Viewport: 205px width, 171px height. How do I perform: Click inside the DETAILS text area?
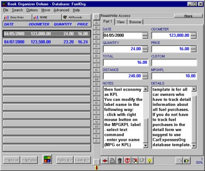(x=172, y=117)
